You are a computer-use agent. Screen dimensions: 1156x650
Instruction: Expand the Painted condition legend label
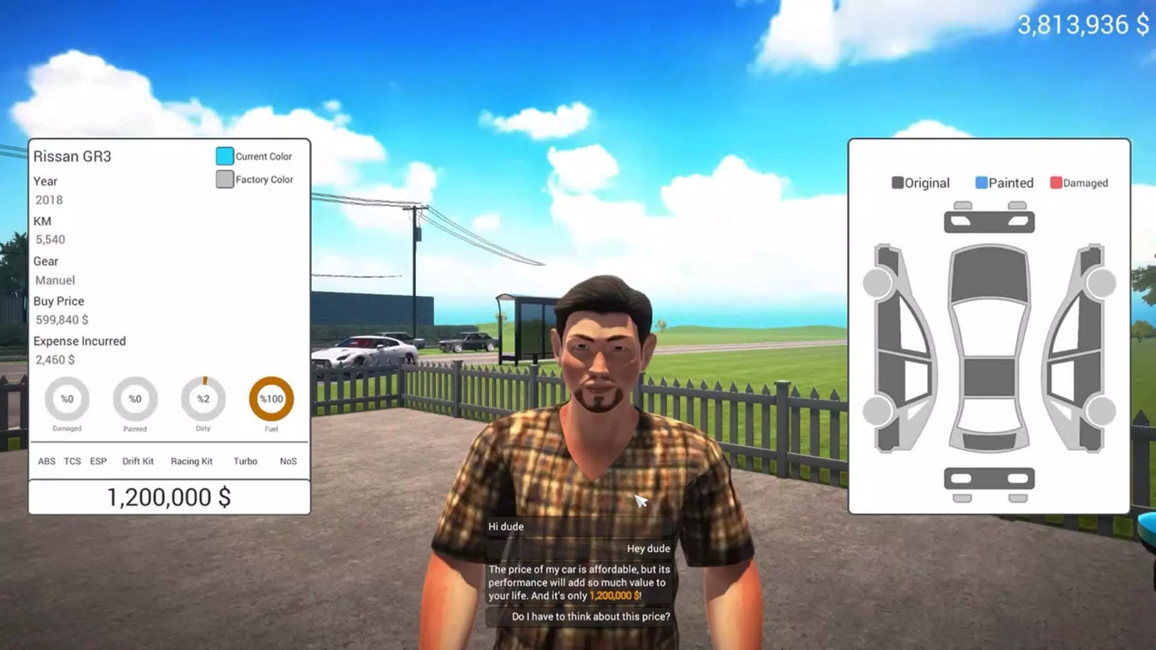(x=1002, y=182)
